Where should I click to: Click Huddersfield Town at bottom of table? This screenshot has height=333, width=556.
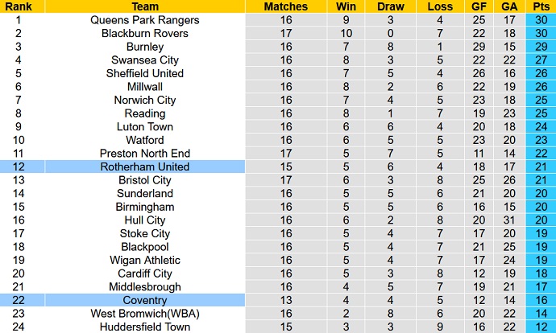click(x=144, y=327)
